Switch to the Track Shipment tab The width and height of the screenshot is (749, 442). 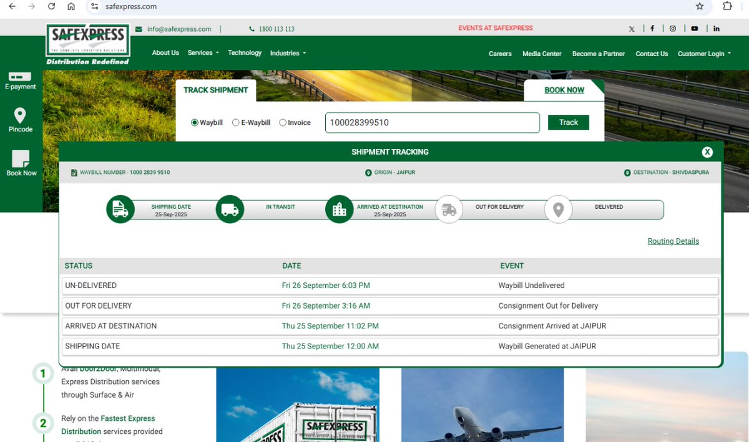215,90
